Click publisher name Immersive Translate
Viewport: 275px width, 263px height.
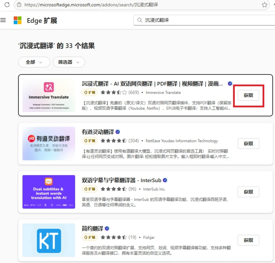click(x=163, y=92)
